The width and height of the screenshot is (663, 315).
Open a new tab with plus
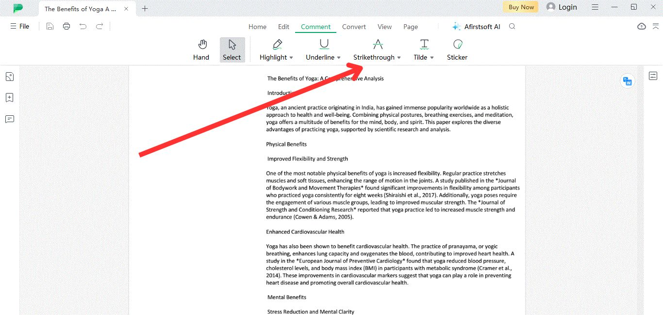[x=145, y=8]
